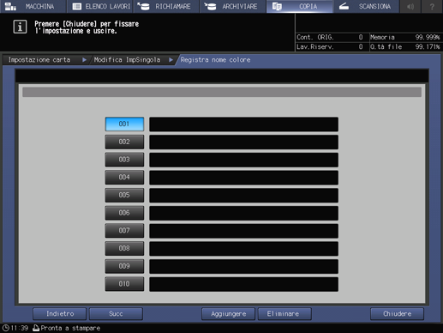
Task: Click the printer status icon near Pronta a stampare
Action: 36,328
